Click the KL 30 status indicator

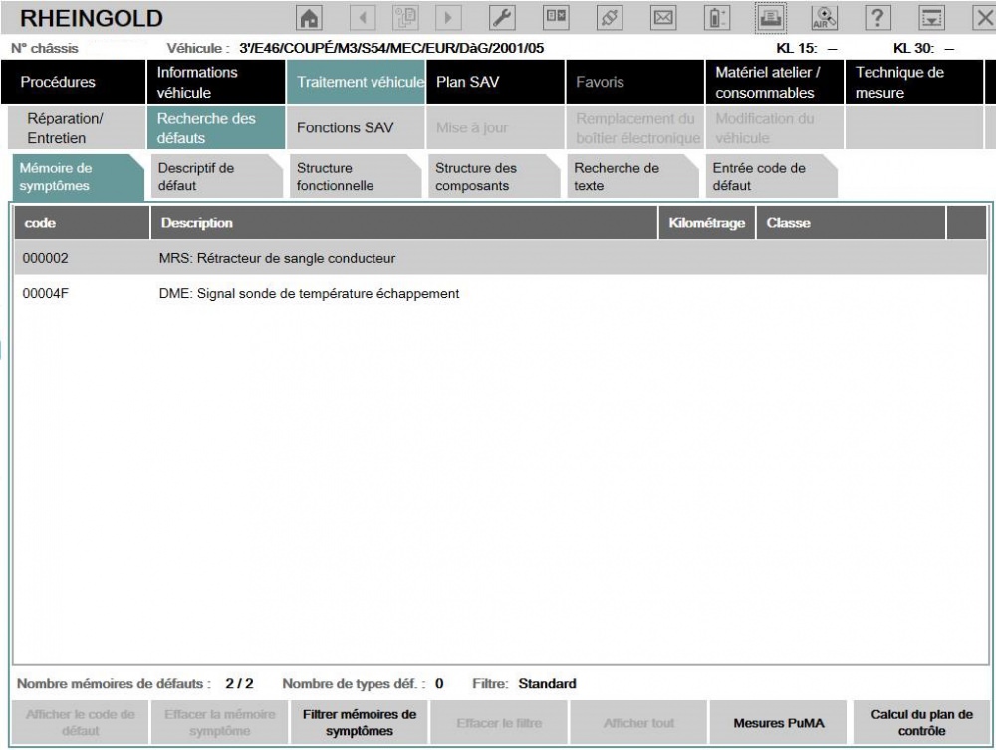[923, 48]
